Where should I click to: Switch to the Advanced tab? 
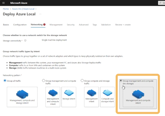click(84, 25)
